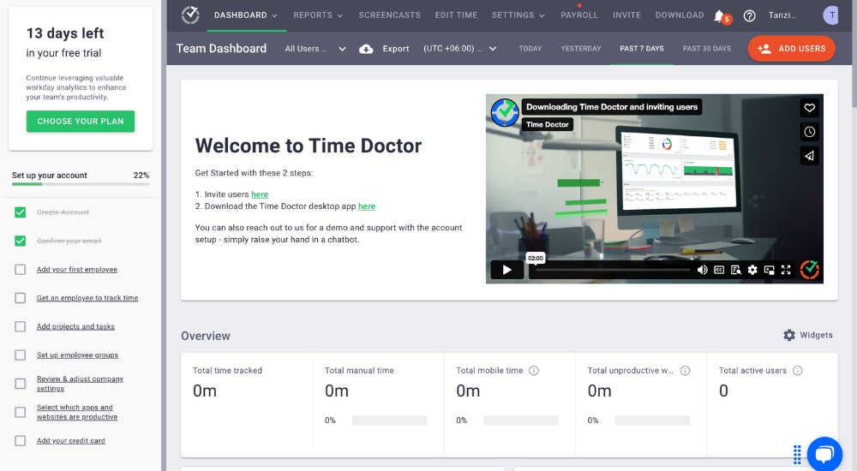Open the chat support bubble
857x471 pixels.
coord(824,454)
